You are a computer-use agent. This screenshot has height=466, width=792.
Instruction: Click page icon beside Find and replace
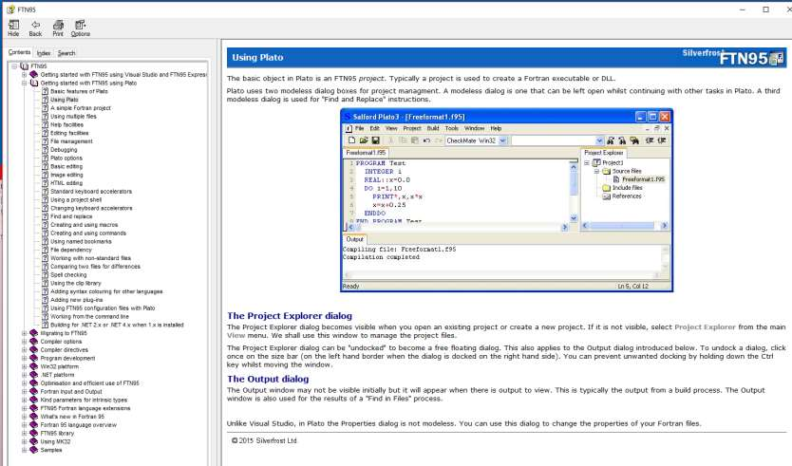(45, 216)
